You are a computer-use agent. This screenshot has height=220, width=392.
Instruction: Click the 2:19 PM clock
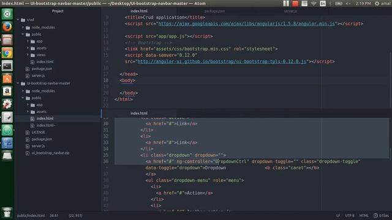coord(363,4)
